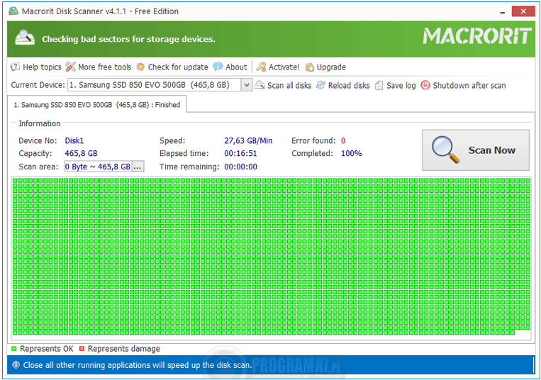The width and height of the screenshot is (541, 380).
Task: Click the Check for update gear icon
Action: point(140,67)
